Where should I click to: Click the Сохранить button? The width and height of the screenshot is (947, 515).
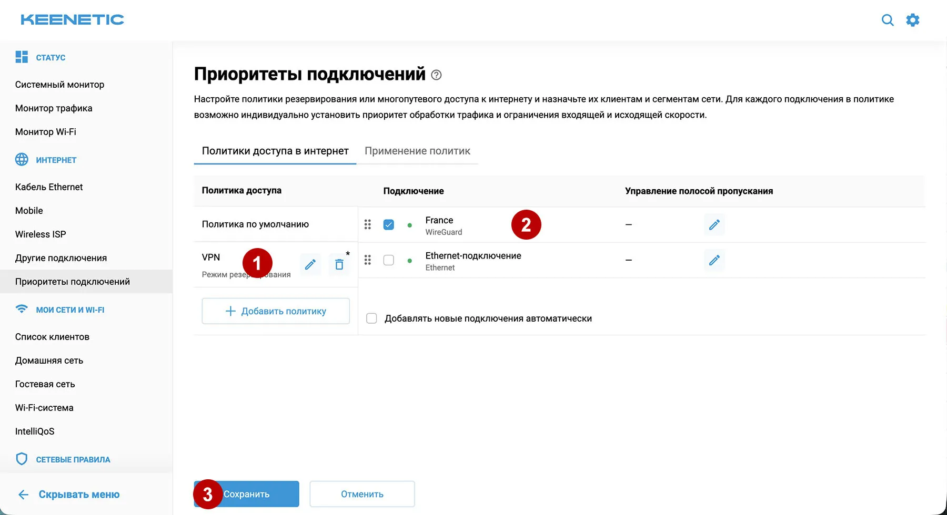246,494
